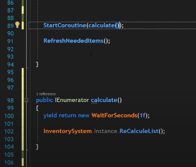Open the lightbulb quick actions on line 89
This screenshot has height=167, width=196.
click(x=17, y=25)
